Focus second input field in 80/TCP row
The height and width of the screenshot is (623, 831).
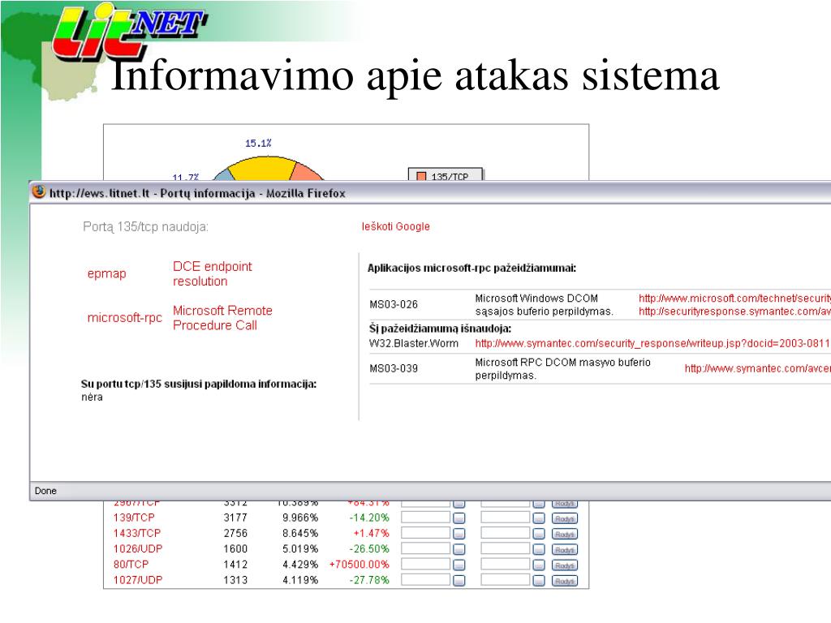coord(506,565)
